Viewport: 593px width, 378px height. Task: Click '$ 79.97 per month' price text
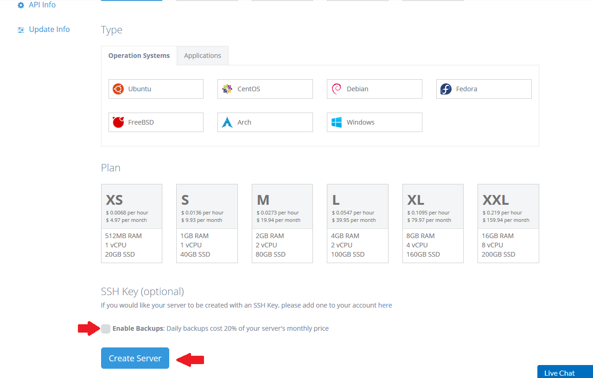tap(429, 220)
